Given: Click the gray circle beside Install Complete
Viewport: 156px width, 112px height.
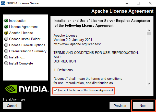Looking at the screenshot, I should pyautogui.click(x=6, y=63).
